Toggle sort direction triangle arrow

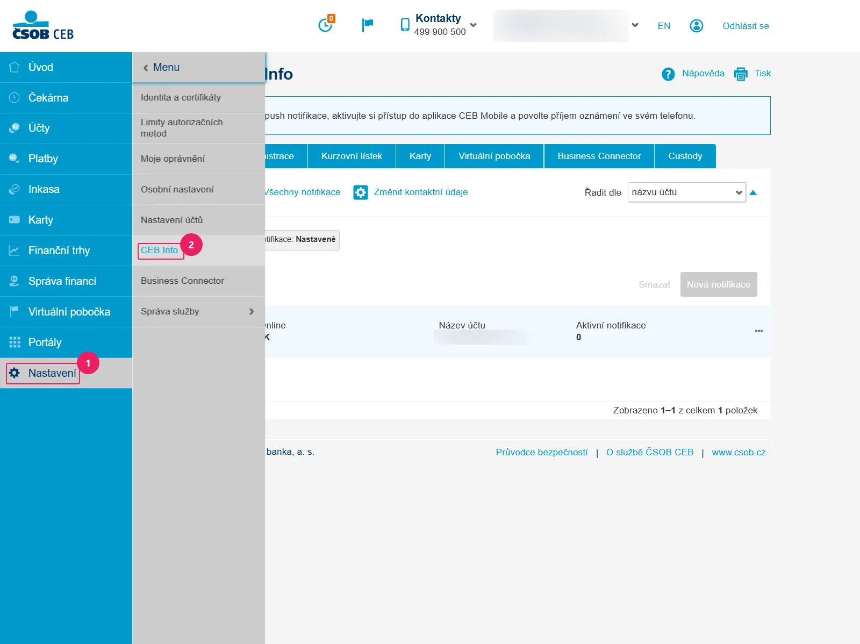pyautogui.click(x=753, y=192)
